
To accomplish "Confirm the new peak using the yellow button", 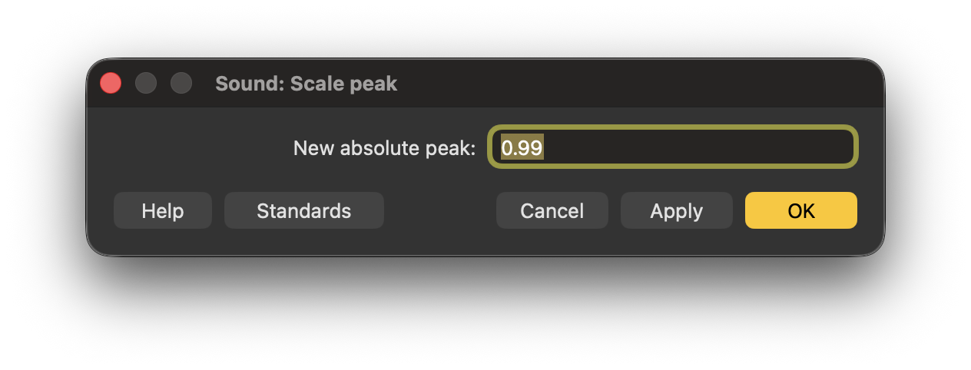I will [x=800, y=210].
